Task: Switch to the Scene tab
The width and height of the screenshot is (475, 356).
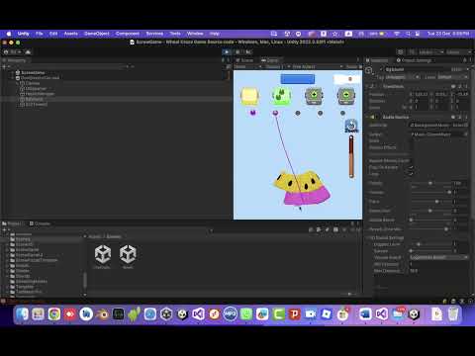Action: tap(244, 60)
